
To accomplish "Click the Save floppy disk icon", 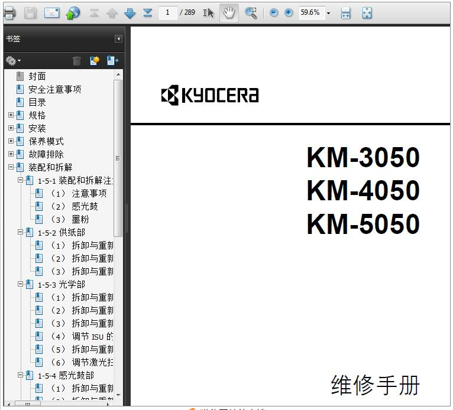I will [30, 12].
